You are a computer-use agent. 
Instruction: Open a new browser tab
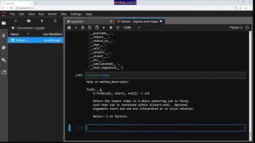click(36, 3)
